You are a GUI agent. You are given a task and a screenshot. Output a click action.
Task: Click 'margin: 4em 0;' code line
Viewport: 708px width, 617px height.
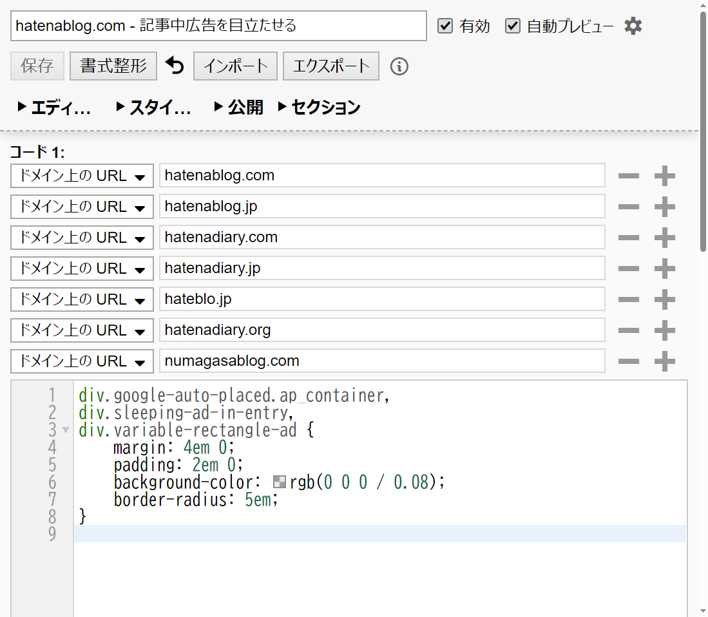174,447
